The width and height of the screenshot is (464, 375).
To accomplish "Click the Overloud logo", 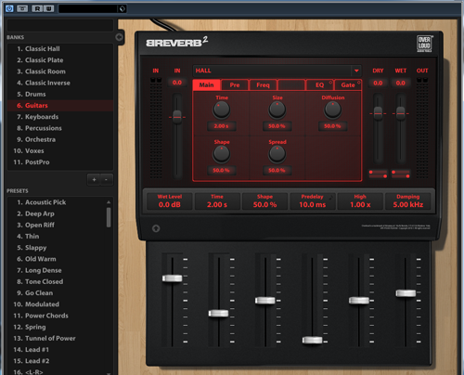I will pos(424,44).
